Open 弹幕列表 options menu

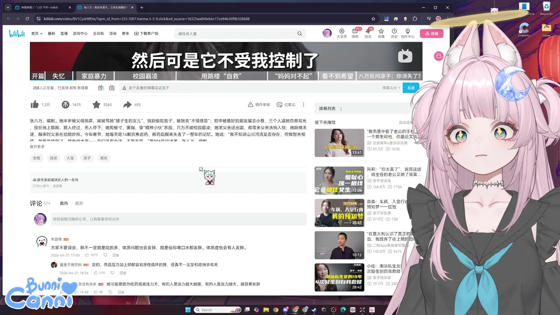pos(341,109)
